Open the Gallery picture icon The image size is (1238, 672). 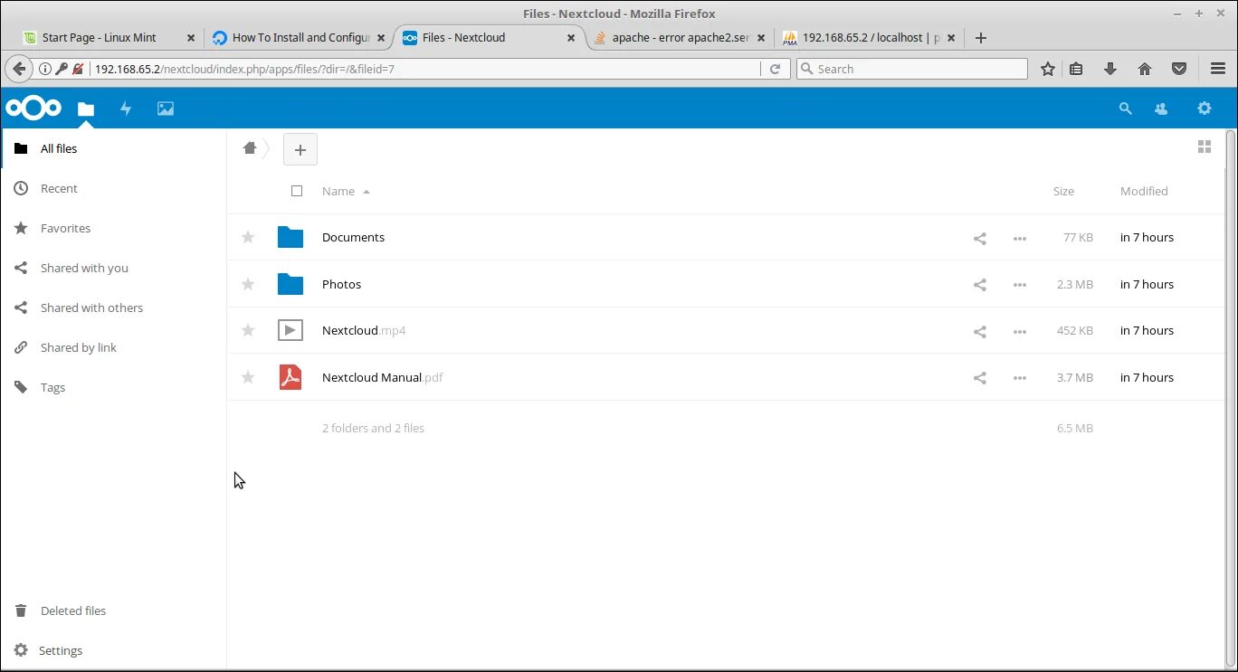pos(166,109)
